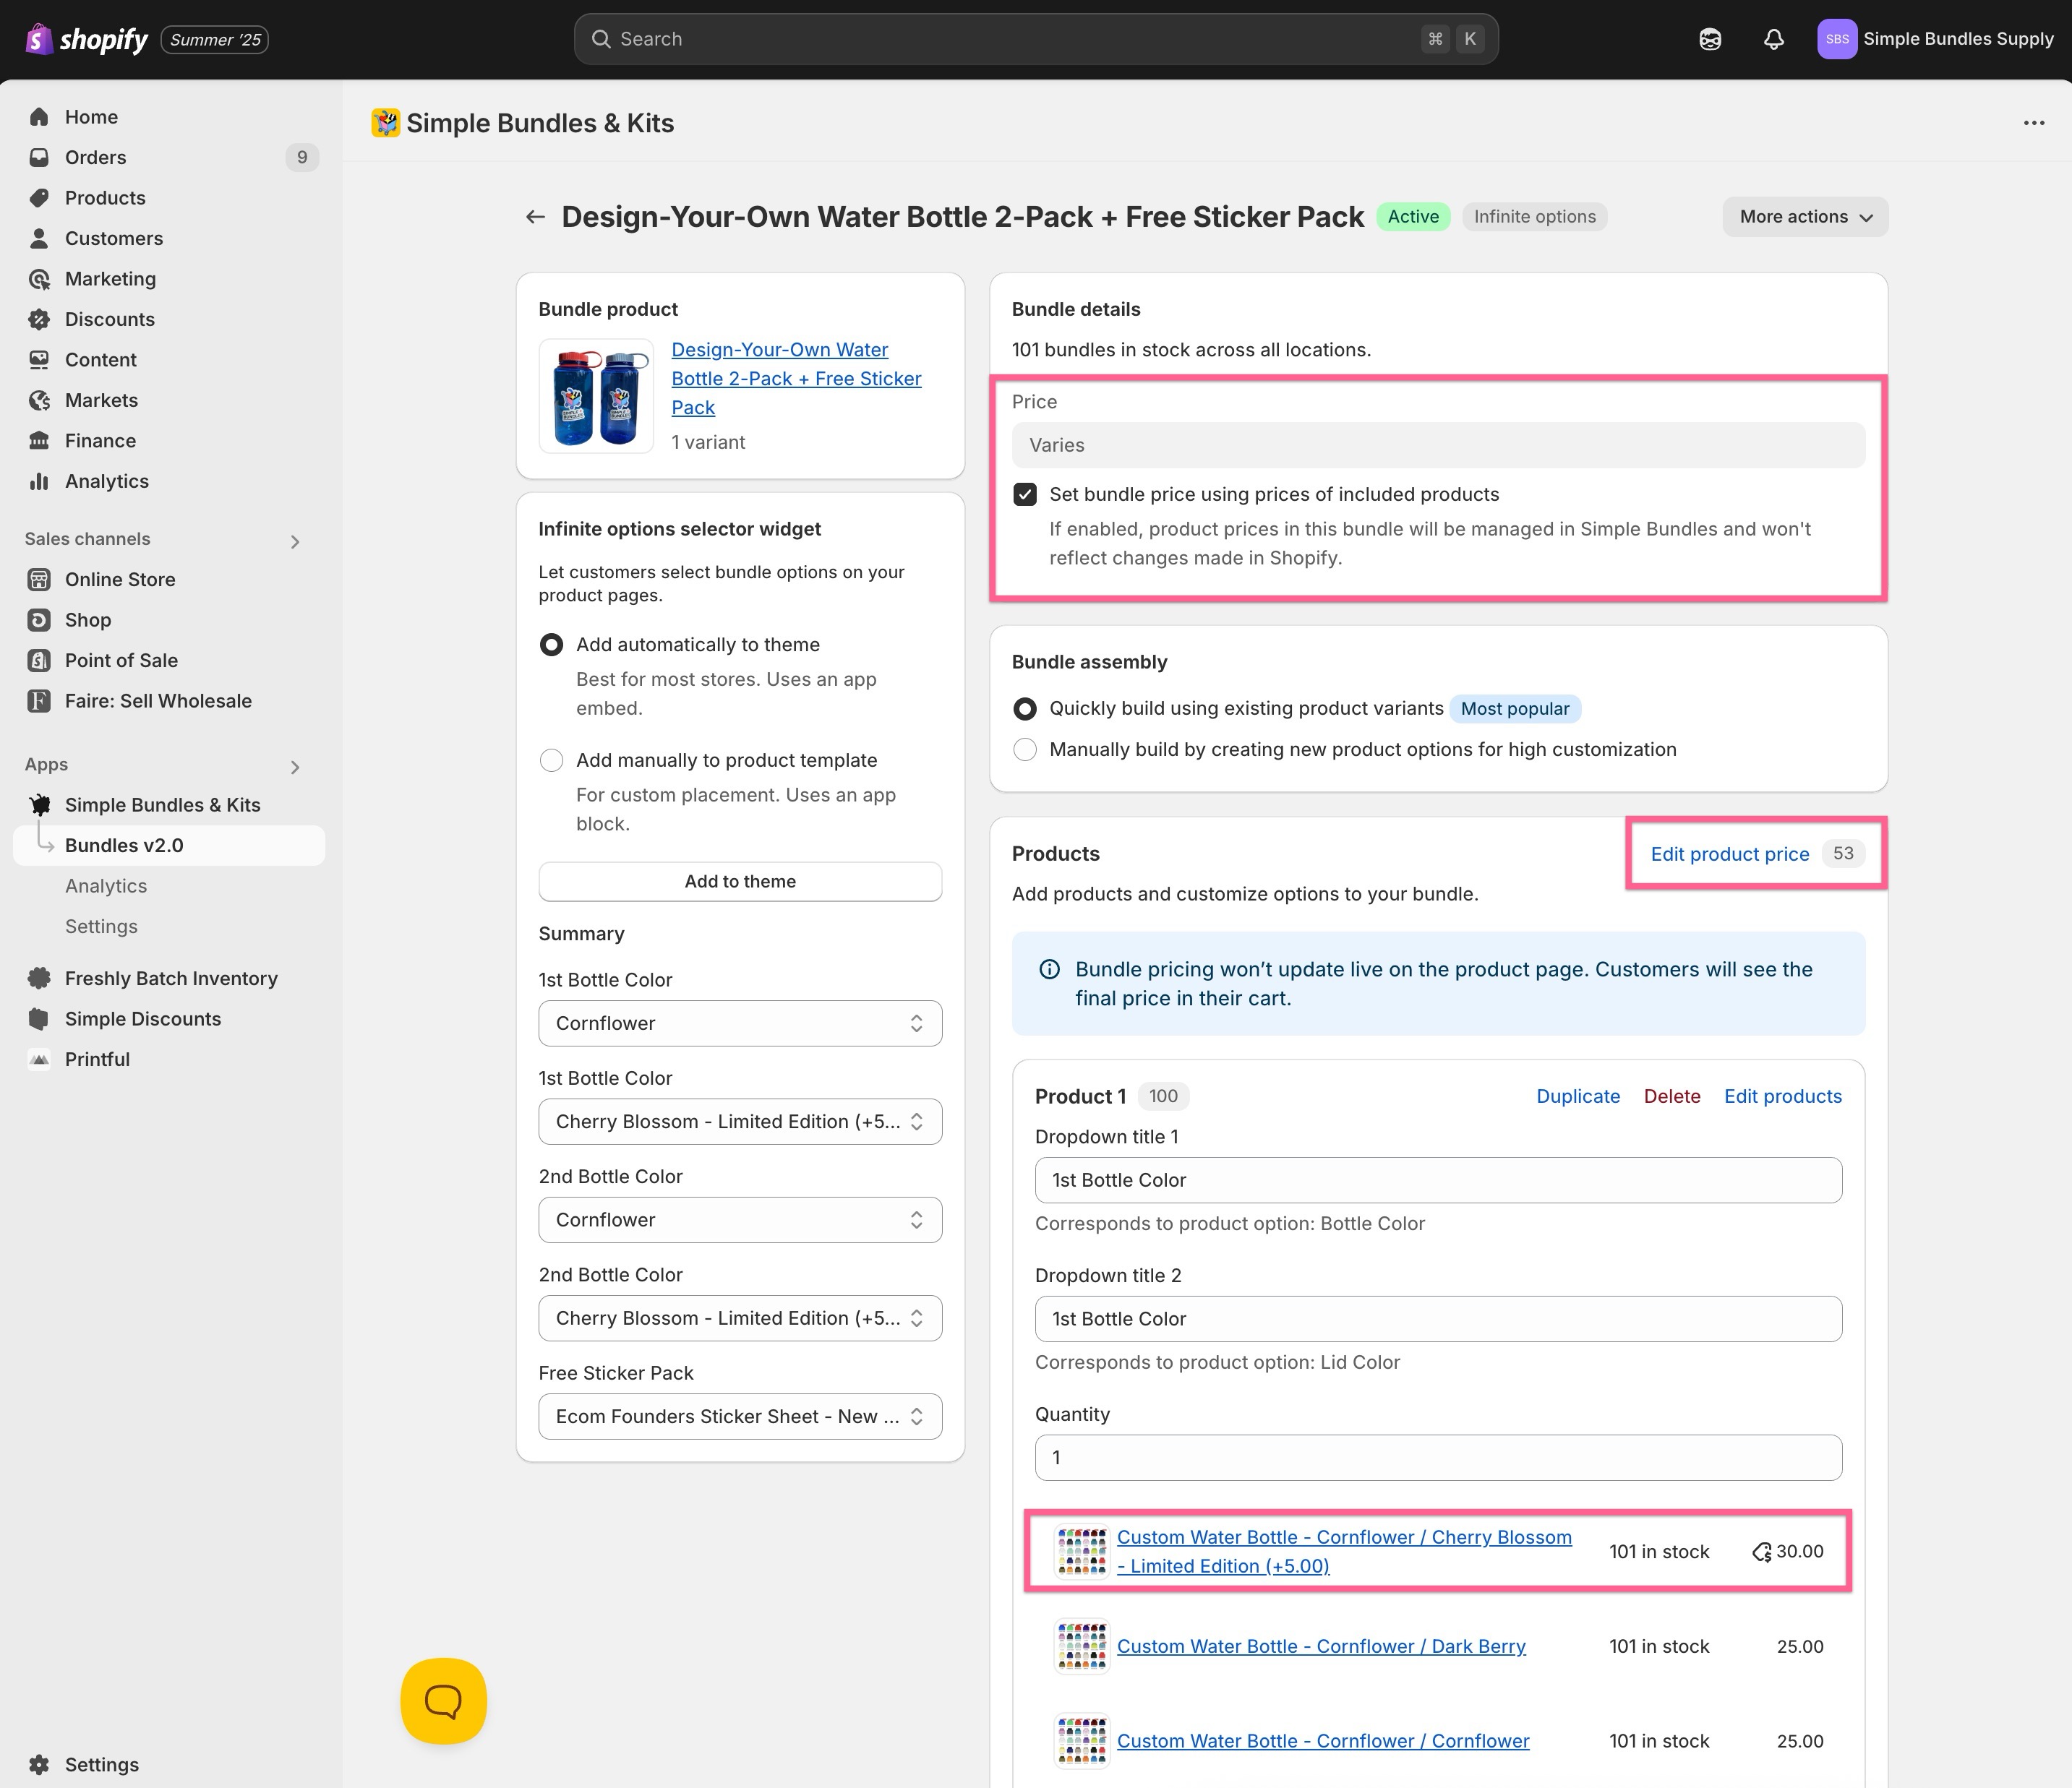Open first 1st Bottle Color Cherry Blossom dropdown
Viewport: 2072px width, 1788px height.
pyautogui.click(x=740, y=1122)
